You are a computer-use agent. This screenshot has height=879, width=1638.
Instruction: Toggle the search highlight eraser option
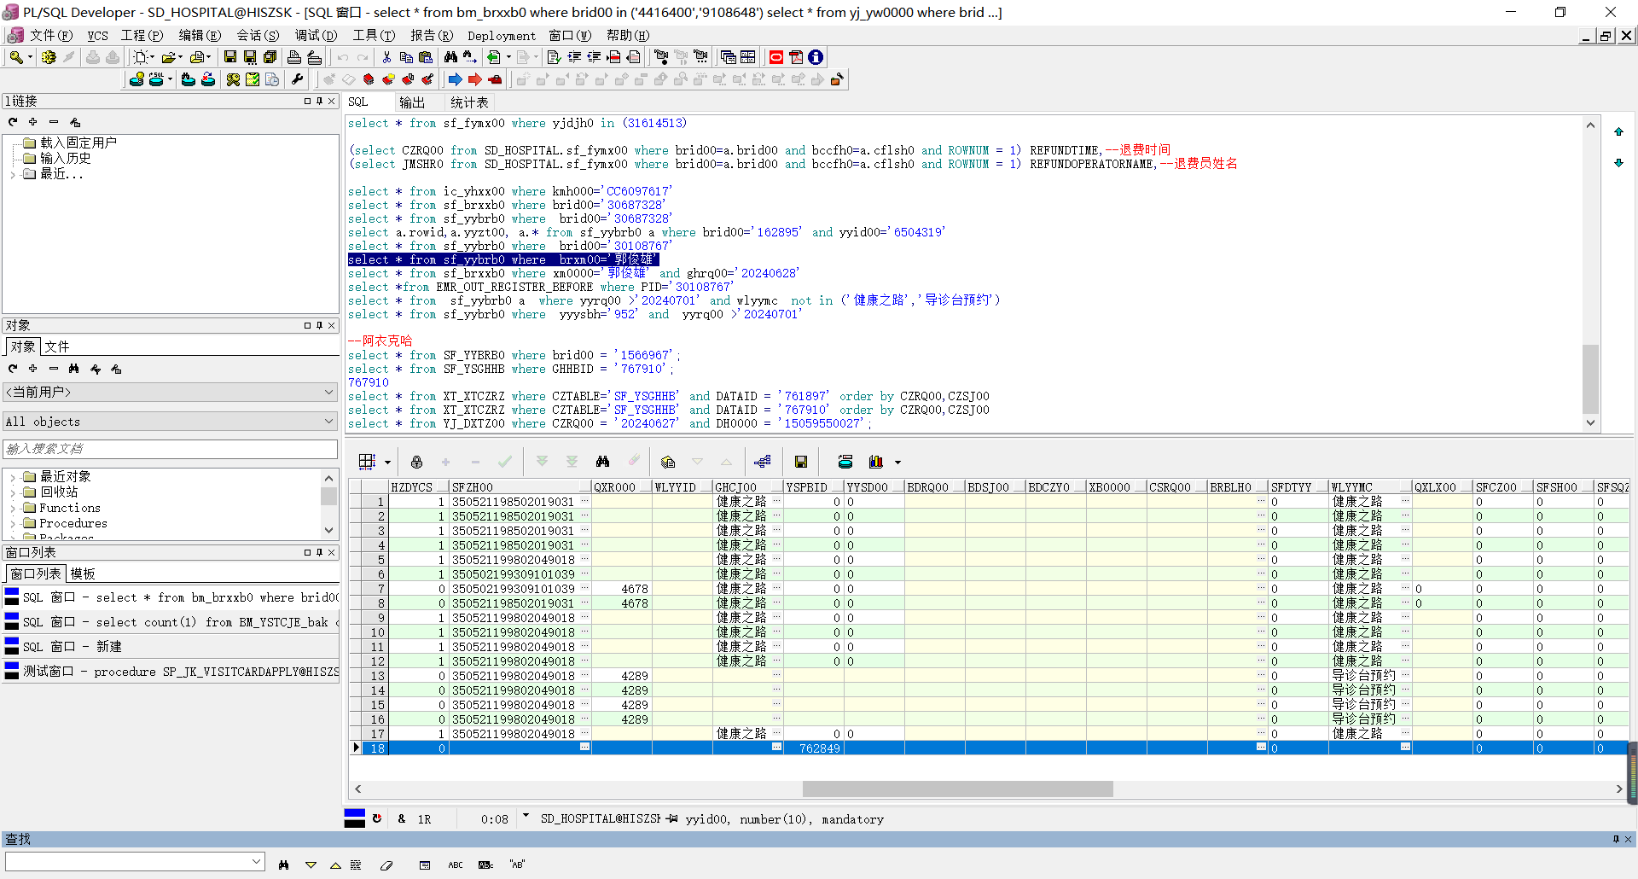(x=386, y=864)
